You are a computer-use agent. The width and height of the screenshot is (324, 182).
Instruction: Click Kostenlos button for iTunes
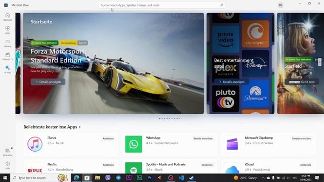click(x=108, y=139)
